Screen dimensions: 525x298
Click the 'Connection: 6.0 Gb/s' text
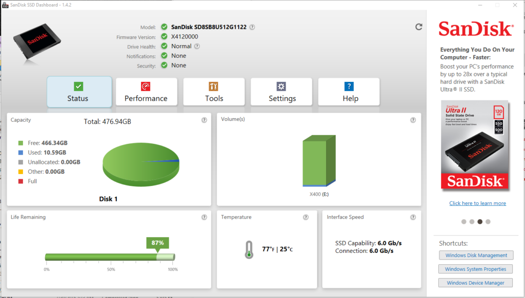365,251
